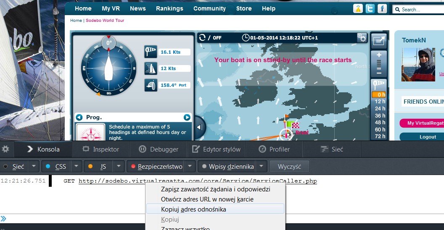
Task: Switch to the Profiler tab
Action: pyautogui.click(x=274, y=149)
